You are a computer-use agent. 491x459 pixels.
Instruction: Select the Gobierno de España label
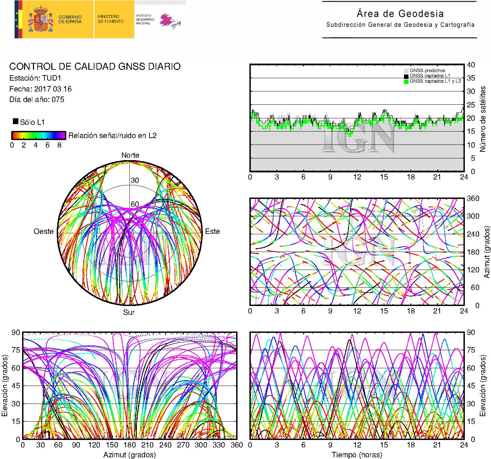point(70,19)
